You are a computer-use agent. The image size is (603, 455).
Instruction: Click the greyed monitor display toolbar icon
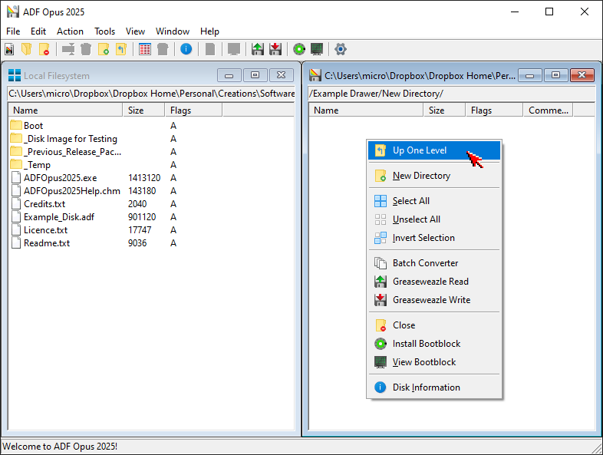point(234,49)
